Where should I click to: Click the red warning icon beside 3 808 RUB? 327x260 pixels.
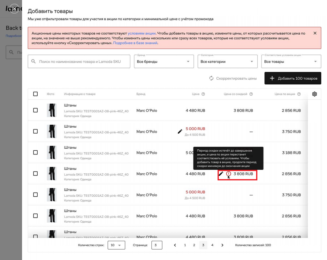click(x=229, y=174)
